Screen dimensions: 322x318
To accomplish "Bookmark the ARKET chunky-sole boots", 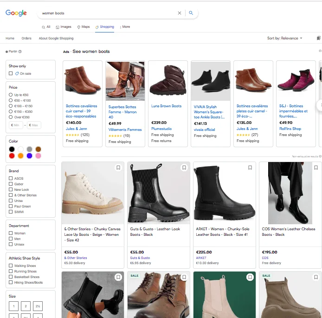I will pos(250,168).
